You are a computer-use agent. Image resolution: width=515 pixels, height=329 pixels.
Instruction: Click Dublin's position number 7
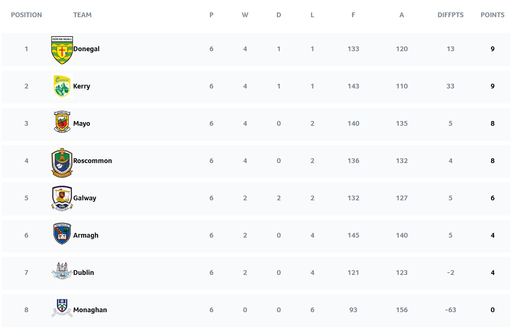click(26, 273)
